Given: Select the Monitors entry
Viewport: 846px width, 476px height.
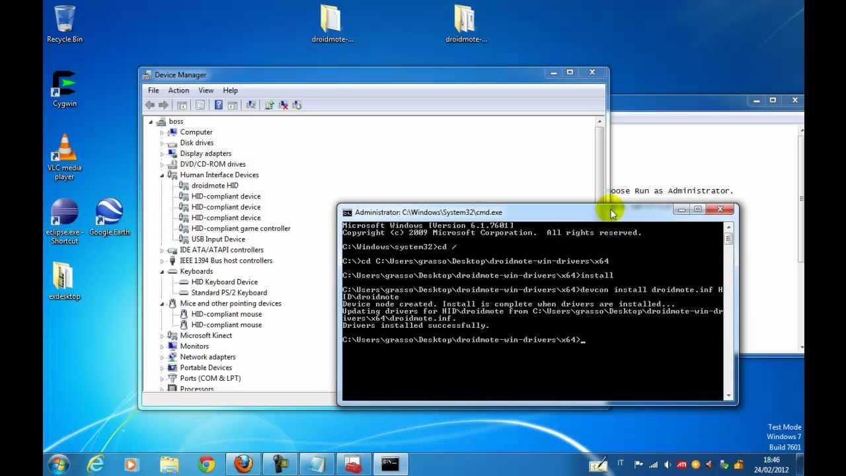Looking at the screenshot, I should coord(194,346).
